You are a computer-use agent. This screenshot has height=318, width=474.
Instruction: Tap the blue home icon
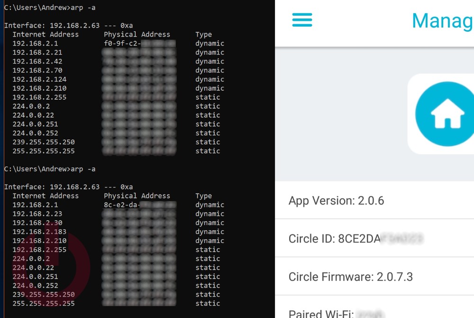tap(445, 114)
